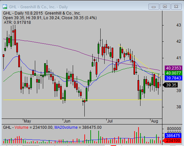Click the May label on the time axis

[x=27, y=121]
